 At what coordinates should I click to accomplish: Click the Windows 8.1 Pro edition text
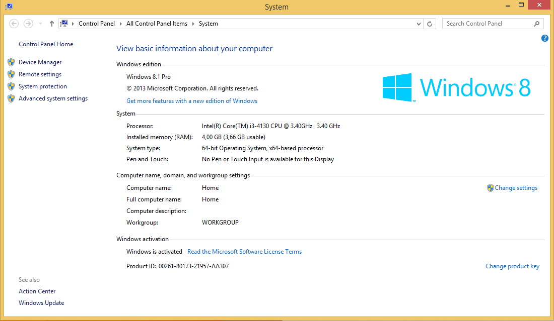pyautogui.click(x=149, y=77)
